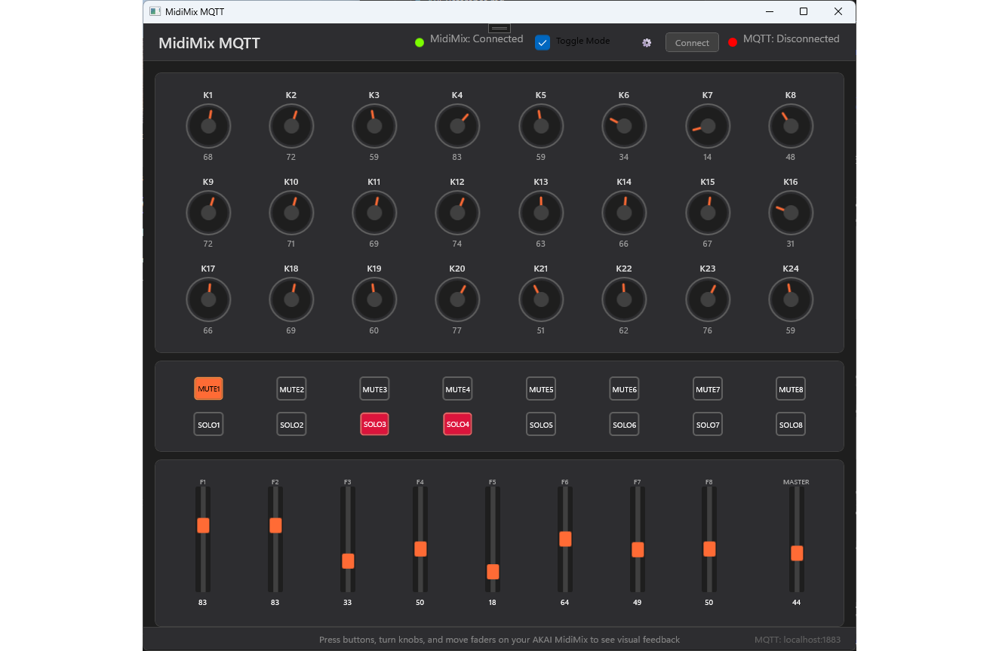The height and width of the screenshot is (651, 999).
Task: Toggle the MUTE6 button
Action: (x=624, y=389)
